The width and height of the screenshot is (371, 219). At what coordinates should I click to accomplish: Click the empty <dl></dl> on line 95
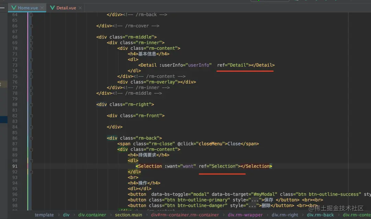(x=139, y=189)
